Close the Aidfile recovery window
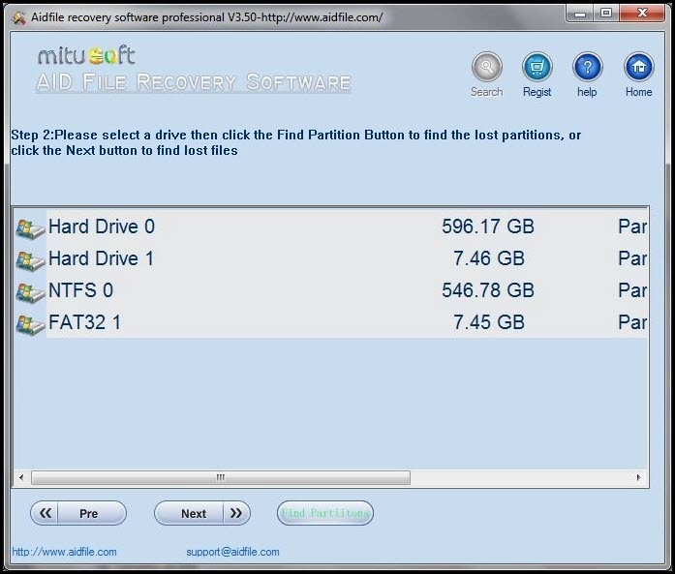Screen dimensions: 675x574 (642, 14)
